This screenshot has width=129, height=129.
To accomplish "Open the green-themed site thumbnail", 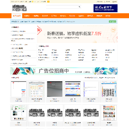I will [19, 113].
